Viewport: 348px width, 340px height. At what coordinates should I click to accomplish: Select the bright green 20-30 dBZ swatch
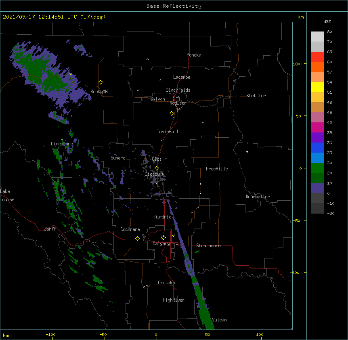pyautogui.click(x=317, y=168)
